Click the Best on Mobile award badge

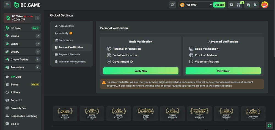point(65,114)
